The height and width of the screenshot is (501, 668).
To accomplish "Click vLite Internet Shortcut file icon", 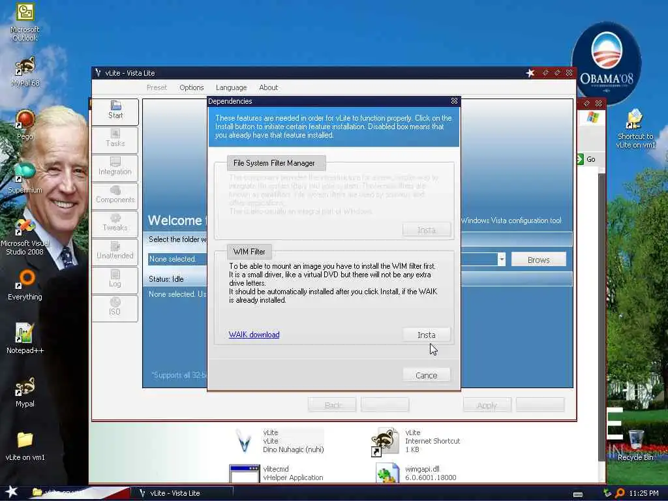I will [x=385, y=442].
